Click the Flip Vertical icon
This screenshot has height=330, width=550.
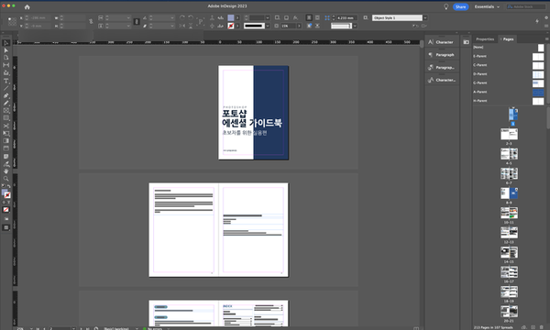pos(191,26)
